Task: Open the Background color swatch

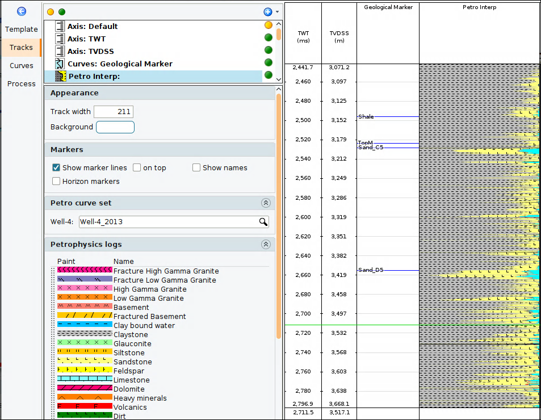Action: tap(115, 127)
